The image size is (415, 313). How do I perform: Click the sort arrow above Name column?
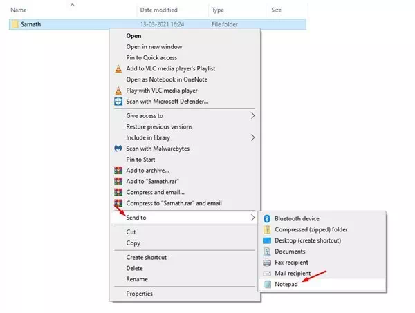click(x=72, y=5)
